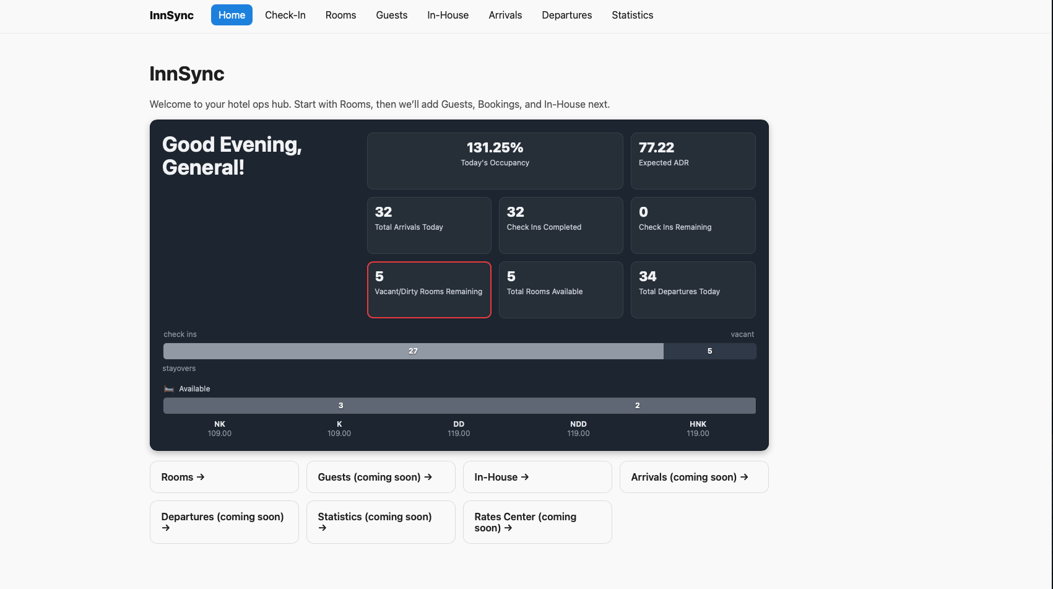Go to Rooms in top navigation
The image size is (1053, 589).
coord(340,15)
